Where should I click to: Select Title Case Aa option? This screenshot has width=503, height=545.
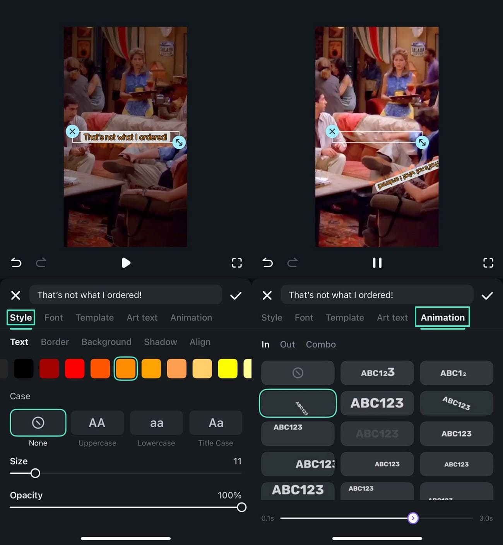click(216, 423)
